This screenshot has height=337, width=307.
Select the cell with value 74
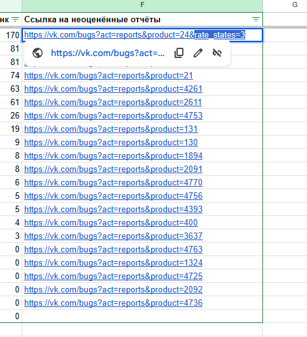click(11, 75)
